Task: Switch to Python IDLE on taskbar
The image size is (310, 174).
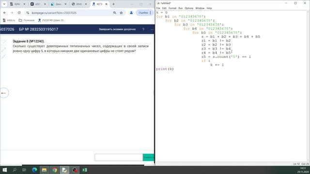Action: click(x=64, y=170)
